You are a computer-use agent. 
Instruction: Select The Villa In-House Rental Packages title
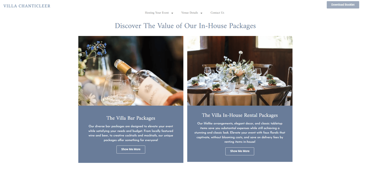(x=240, y=115)
